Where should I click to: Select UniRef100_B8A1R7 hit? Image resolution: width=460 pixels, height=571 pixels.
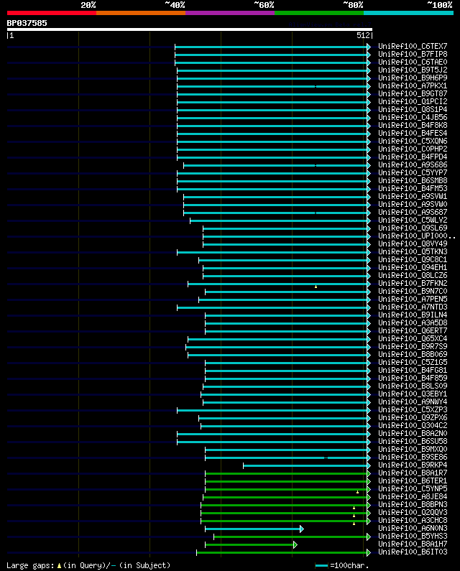coord(413,473)
